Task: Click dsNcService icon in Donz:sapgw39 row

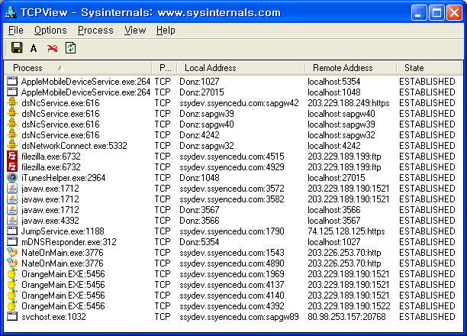Action: pyautogui.click(x=12, y=114)
